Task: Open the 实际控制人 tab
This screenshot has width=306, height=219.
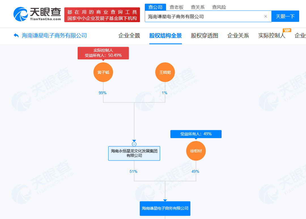Action: (x=272, y=35)
